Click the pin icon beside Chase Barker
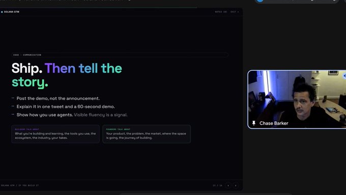Viewport: 346px width, 195px height. 254,123
